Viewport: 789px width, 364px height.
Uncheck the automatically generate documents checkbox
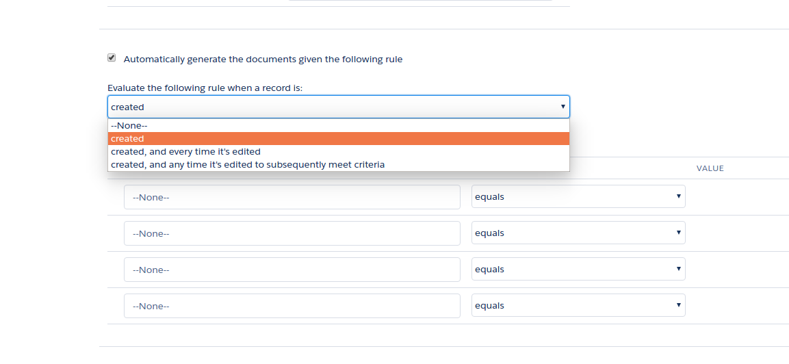tap(112, 58)
